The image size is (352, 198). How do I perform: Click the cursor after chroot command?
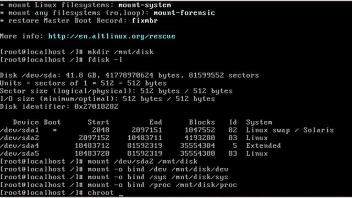(x=121, y=195)
